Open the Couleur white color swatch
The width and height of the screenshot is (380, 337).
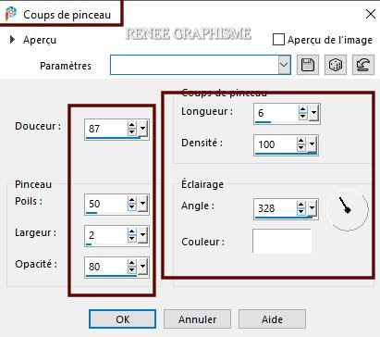[282, 241]
